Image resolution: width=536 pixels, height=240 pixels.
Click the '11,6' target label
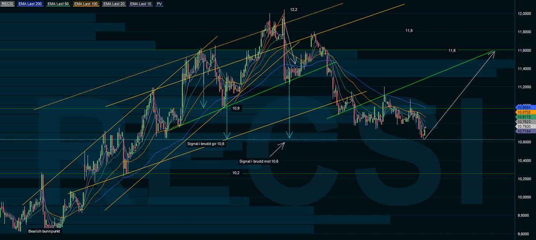(x=452, y=50)
